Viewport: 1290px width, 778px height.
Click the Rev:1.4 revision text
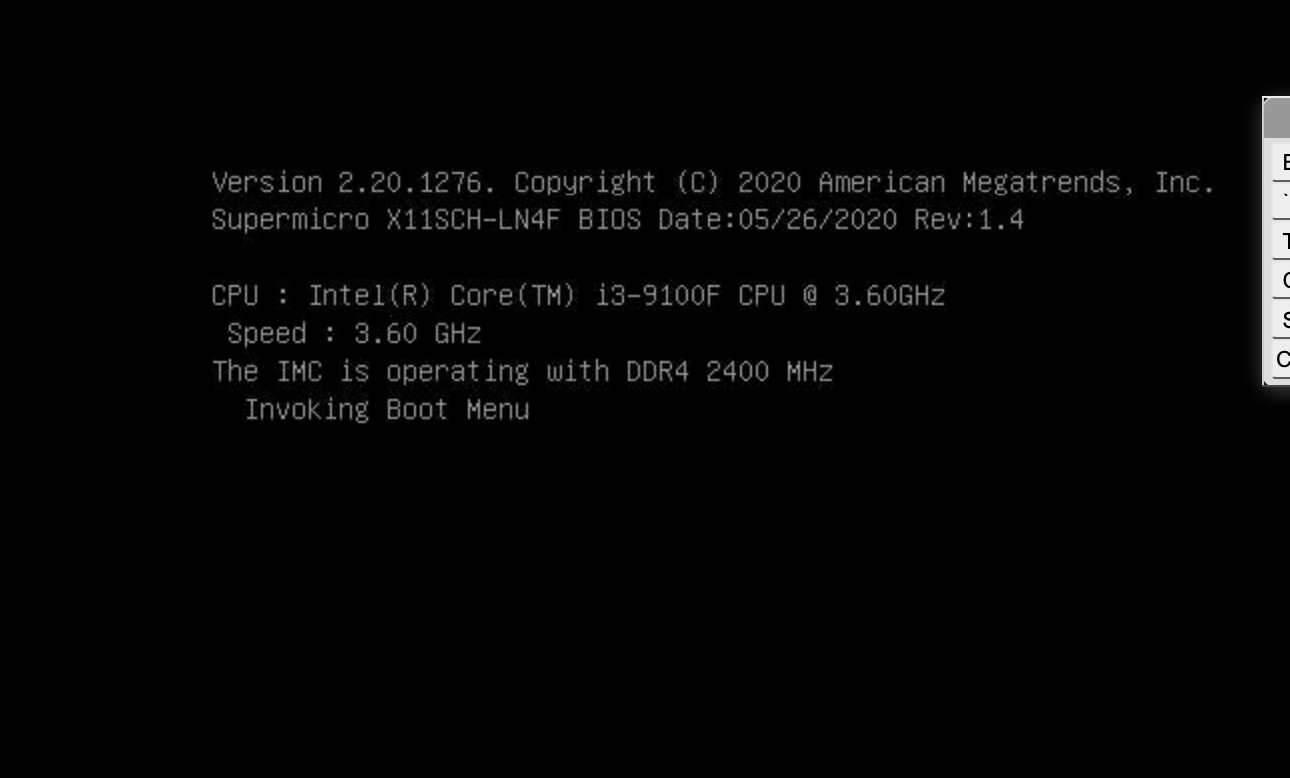pyautogui.click(x=969, y=220)
